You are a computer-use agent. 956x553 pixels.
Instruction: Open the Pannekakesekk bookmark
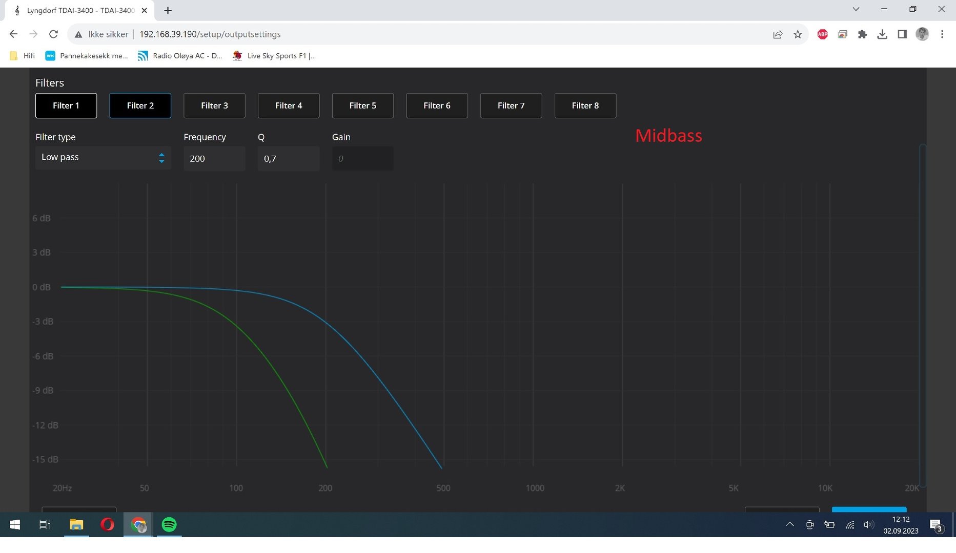point(87,56)
